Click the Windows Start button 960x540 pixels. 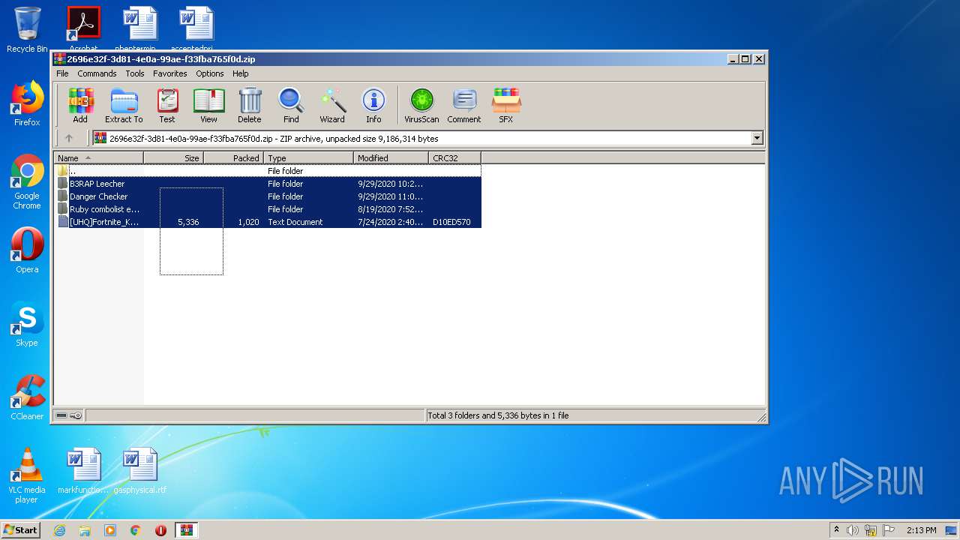click(21, 530)
